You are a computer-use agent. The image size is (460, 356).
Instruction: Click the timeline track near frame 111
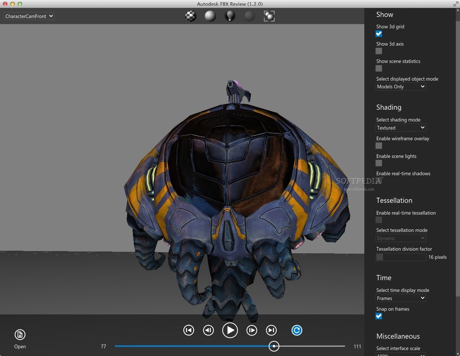343,346
